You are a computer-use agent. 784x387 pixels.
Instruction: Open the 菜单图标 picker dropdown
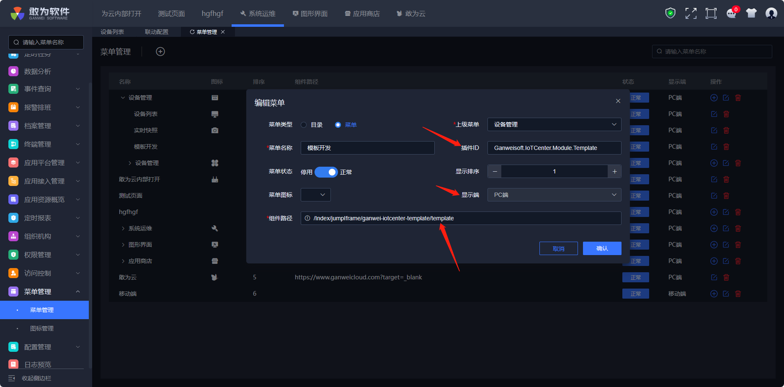click(x=316, y=195)
